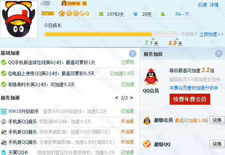
Task: Open the 反馈 feedback link
Action: (202, 5)
